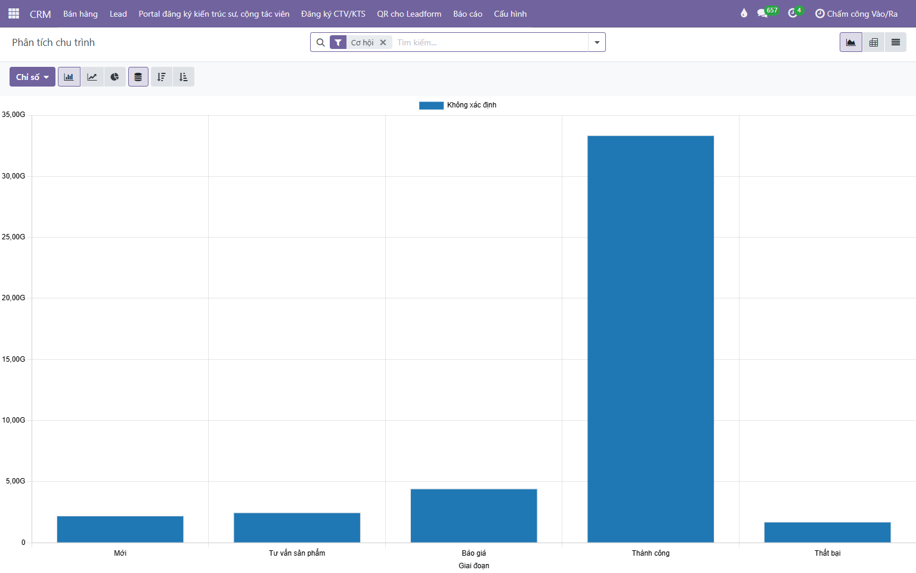This screenshot has height=573, width=916.
Task: Toggle the Không xác định legend swatch
Action: pyautogui.click(x=431, y=106)
